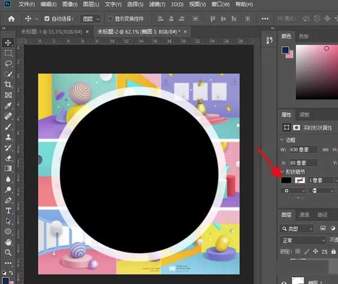Select the Horizontal Type tool
This screenshot has width=338, height=284.
coord(8,210)
